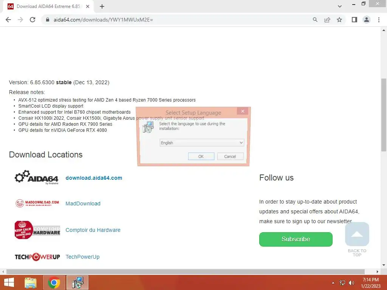
Task: Expand the English language dropdown
Action: pos(202,143)
